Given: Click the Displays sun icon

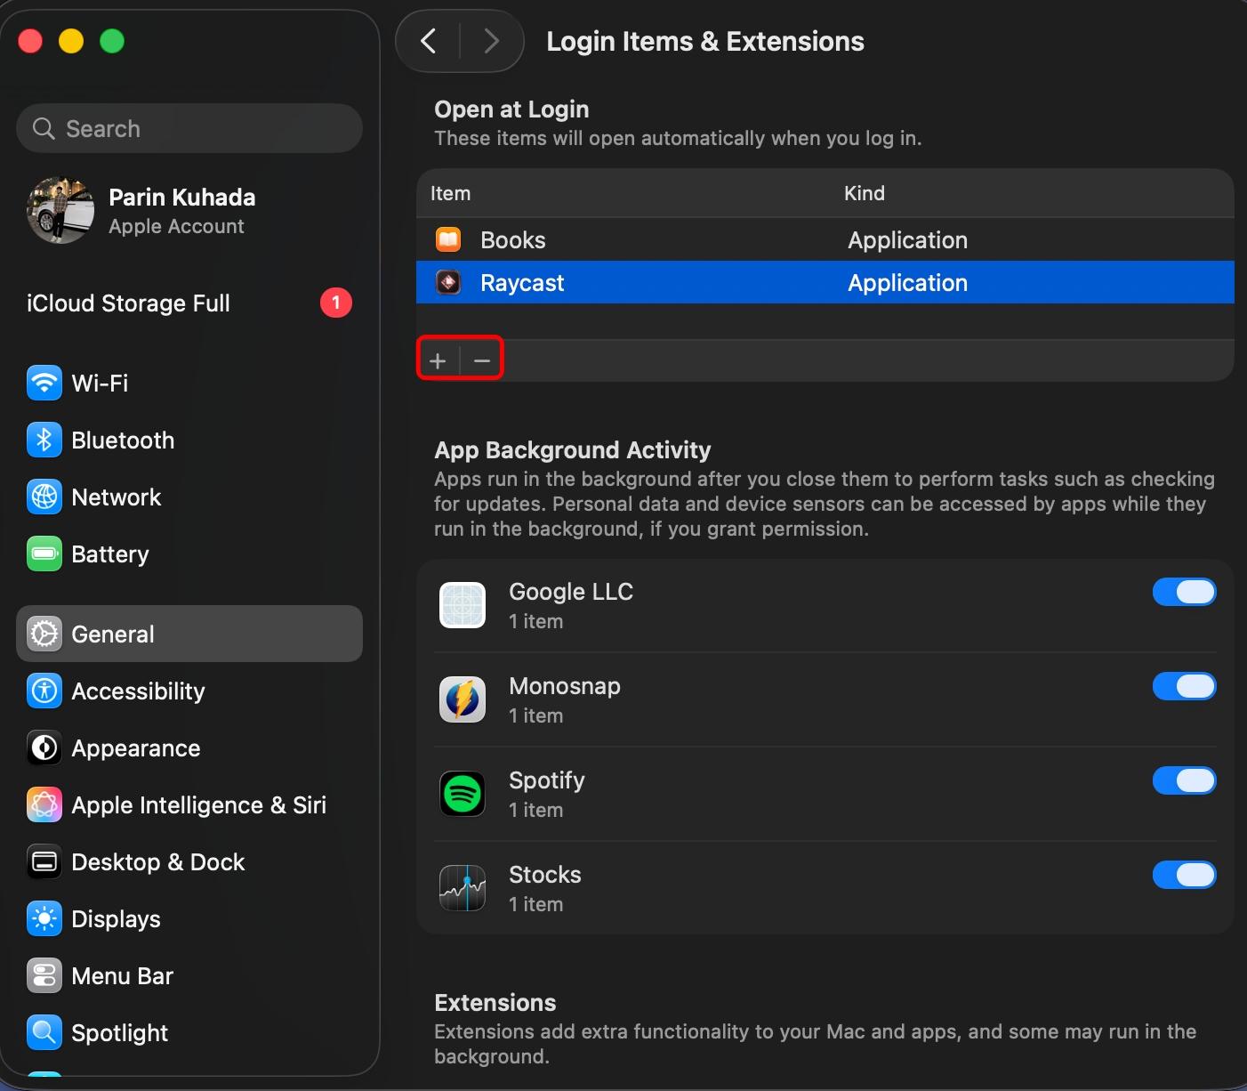Looking at the screenshot, I should click(x=44, y=919).
